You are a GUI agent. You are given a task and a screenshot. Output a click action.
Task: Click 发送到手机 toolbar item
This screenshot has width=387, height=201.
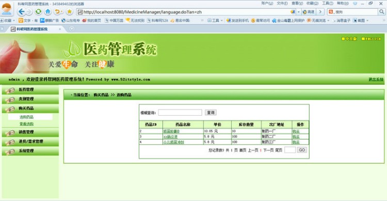pos(237,21)
